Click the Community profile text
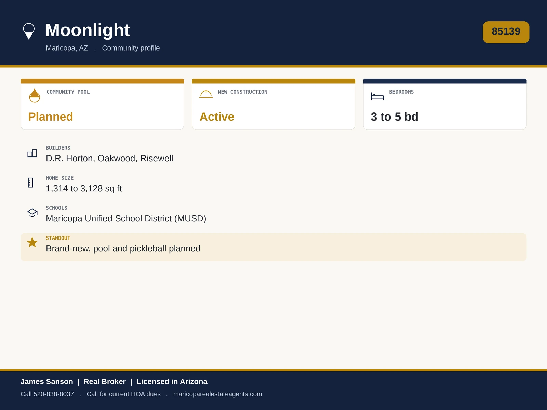This screenshot has height=410, width=547. point(131,48)
